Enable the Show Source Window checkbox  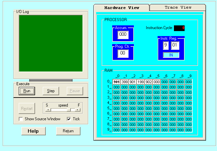[21, 119]
